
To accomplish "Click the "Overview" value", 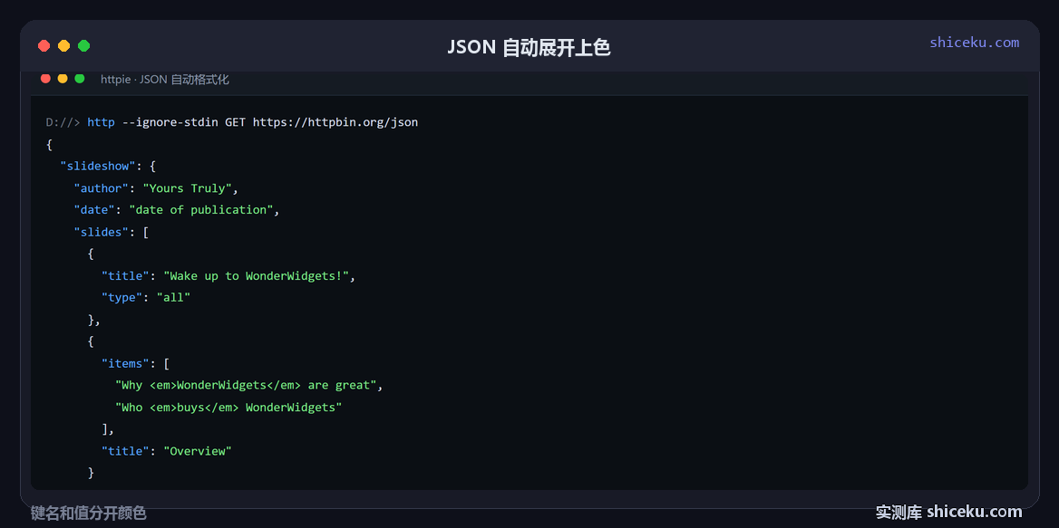I will (x=198, y=451).
